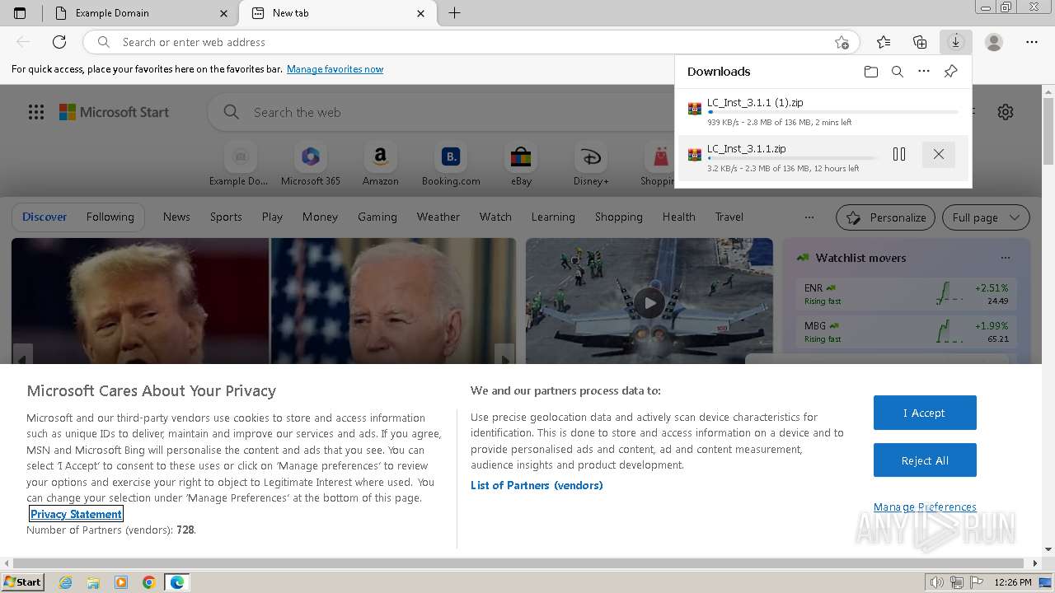Open the Collections toolbar button
The width and height of the screenshot is (1055, 593).
click(920, 42)
